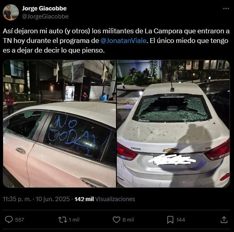
Task: View the 'NO JODAN' car window photo
Action: click(x=59, y=124)
